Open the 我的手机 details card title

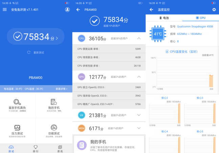pos(98,142)
